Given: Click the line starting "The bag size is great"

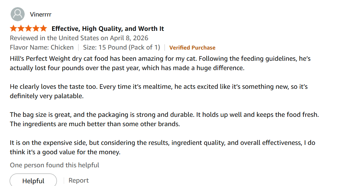Looking at the screenshot, I should 164,115.
